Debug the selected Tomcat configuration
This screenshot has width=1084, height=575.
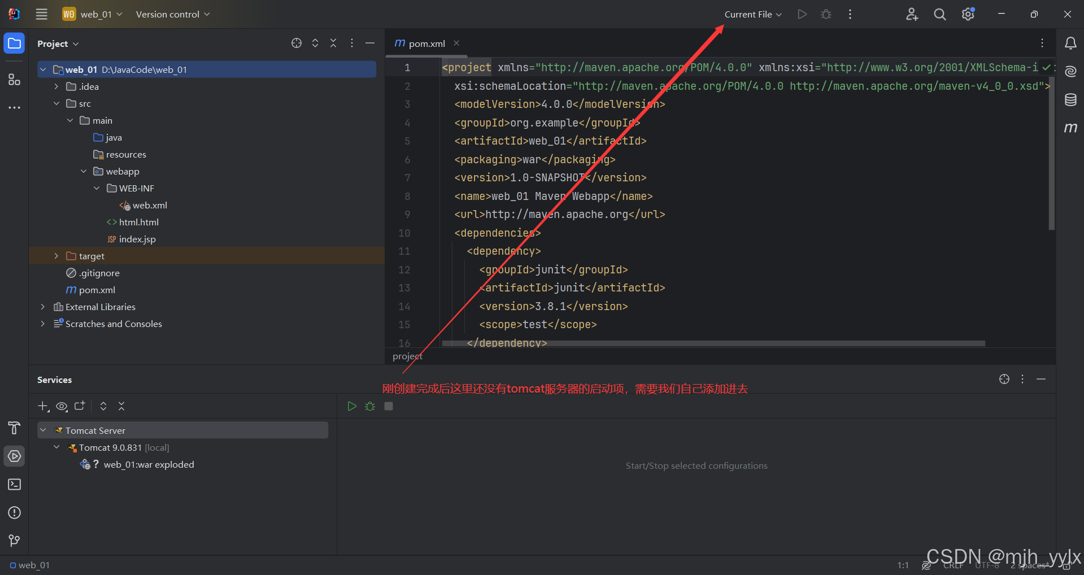coord(370,406)
